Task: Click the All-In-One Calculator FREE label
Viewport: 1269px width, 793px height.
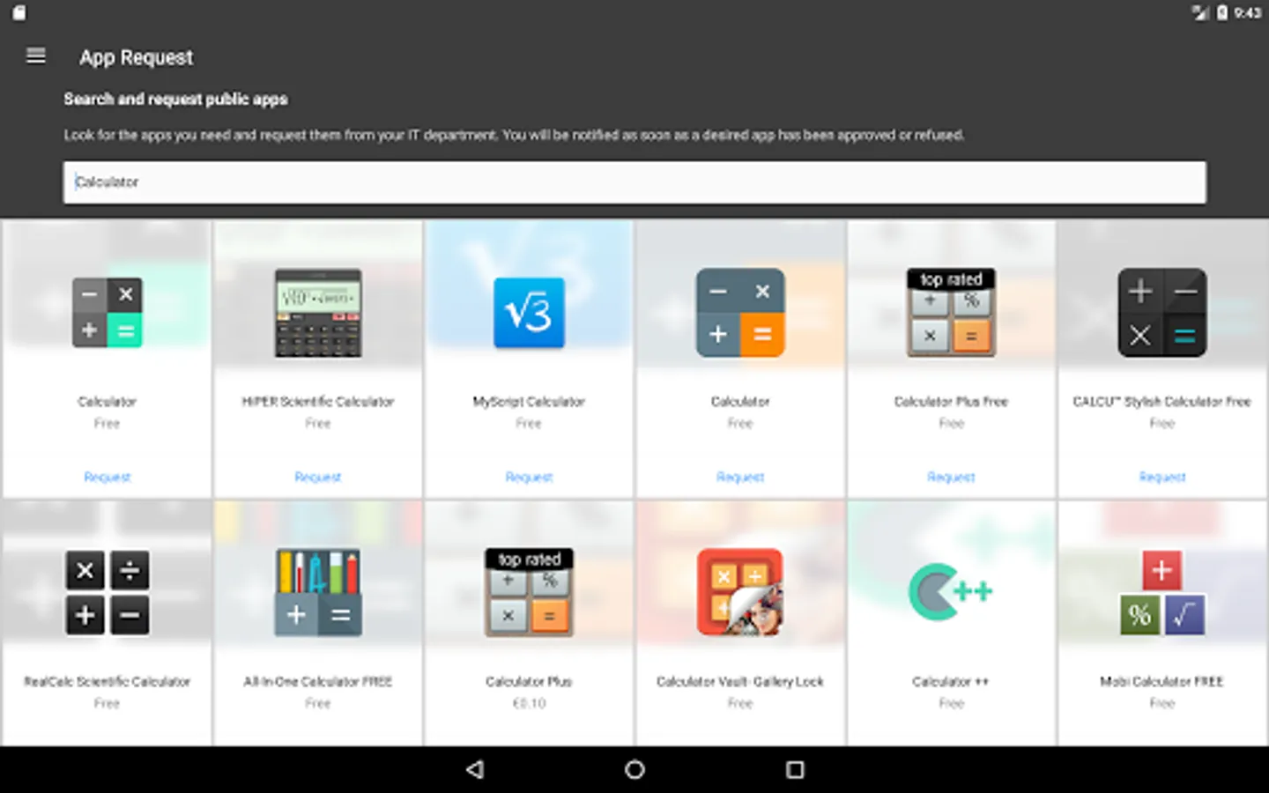Action: tap(318, 682)
